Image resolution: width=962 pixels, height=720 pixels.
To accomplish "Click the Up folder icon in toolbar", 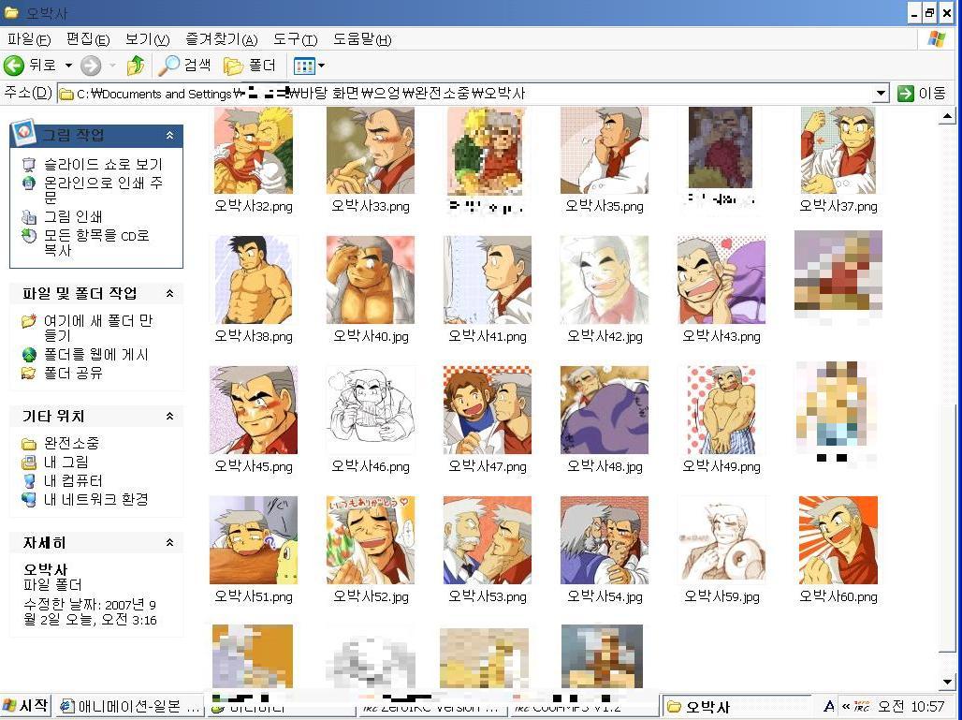I will (135, 65).
